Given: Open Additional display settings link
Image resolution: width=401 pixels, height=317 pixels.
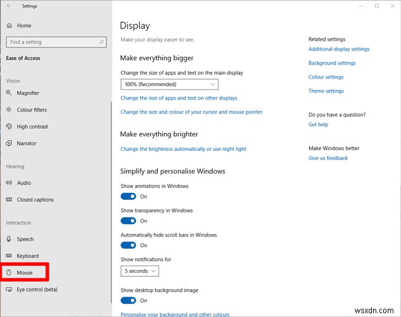Looking at the screenshot, I should (x=339, y=49).
